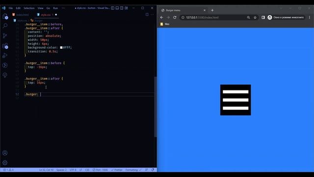Click the browser address bar URL

click(x=202, y=18)
